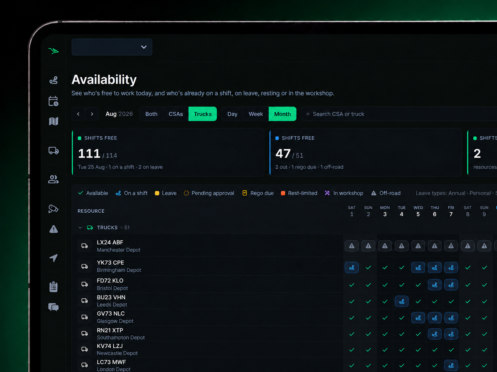Open the tow truck sidebar icon
497x372 pixels.
point(54,209)
